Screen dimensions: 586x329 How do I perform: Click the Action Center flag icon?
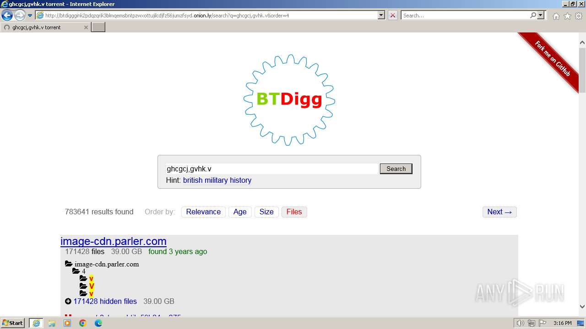click(542, 323)
